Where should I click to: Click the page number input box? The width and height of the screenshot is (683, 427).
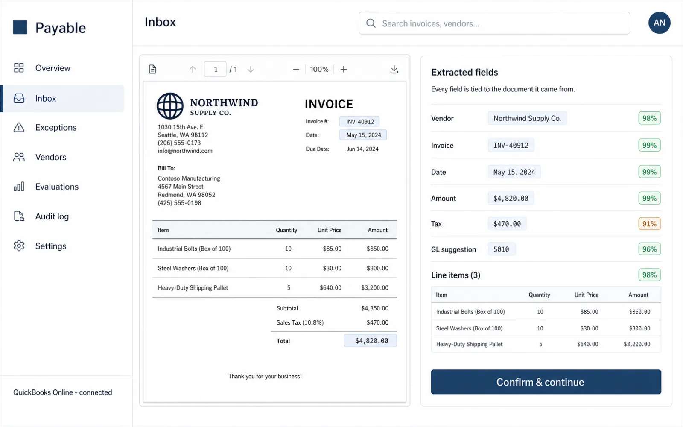(x=215, y=69)
